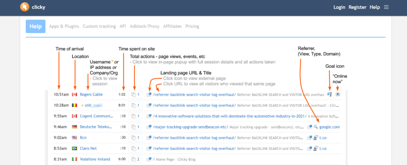The height and width of the screenshot is (165, 407).
Task: Open the Vodafone Ireland visitor session
Action: (95, 159)
